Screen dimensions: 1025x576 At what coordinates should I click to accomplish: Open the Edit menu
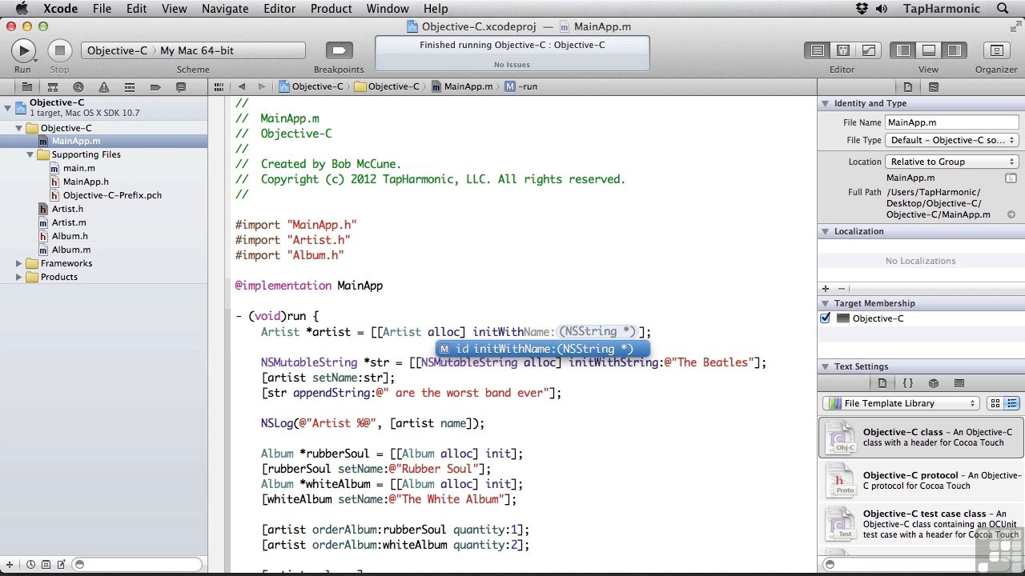(x=137, y=9)
